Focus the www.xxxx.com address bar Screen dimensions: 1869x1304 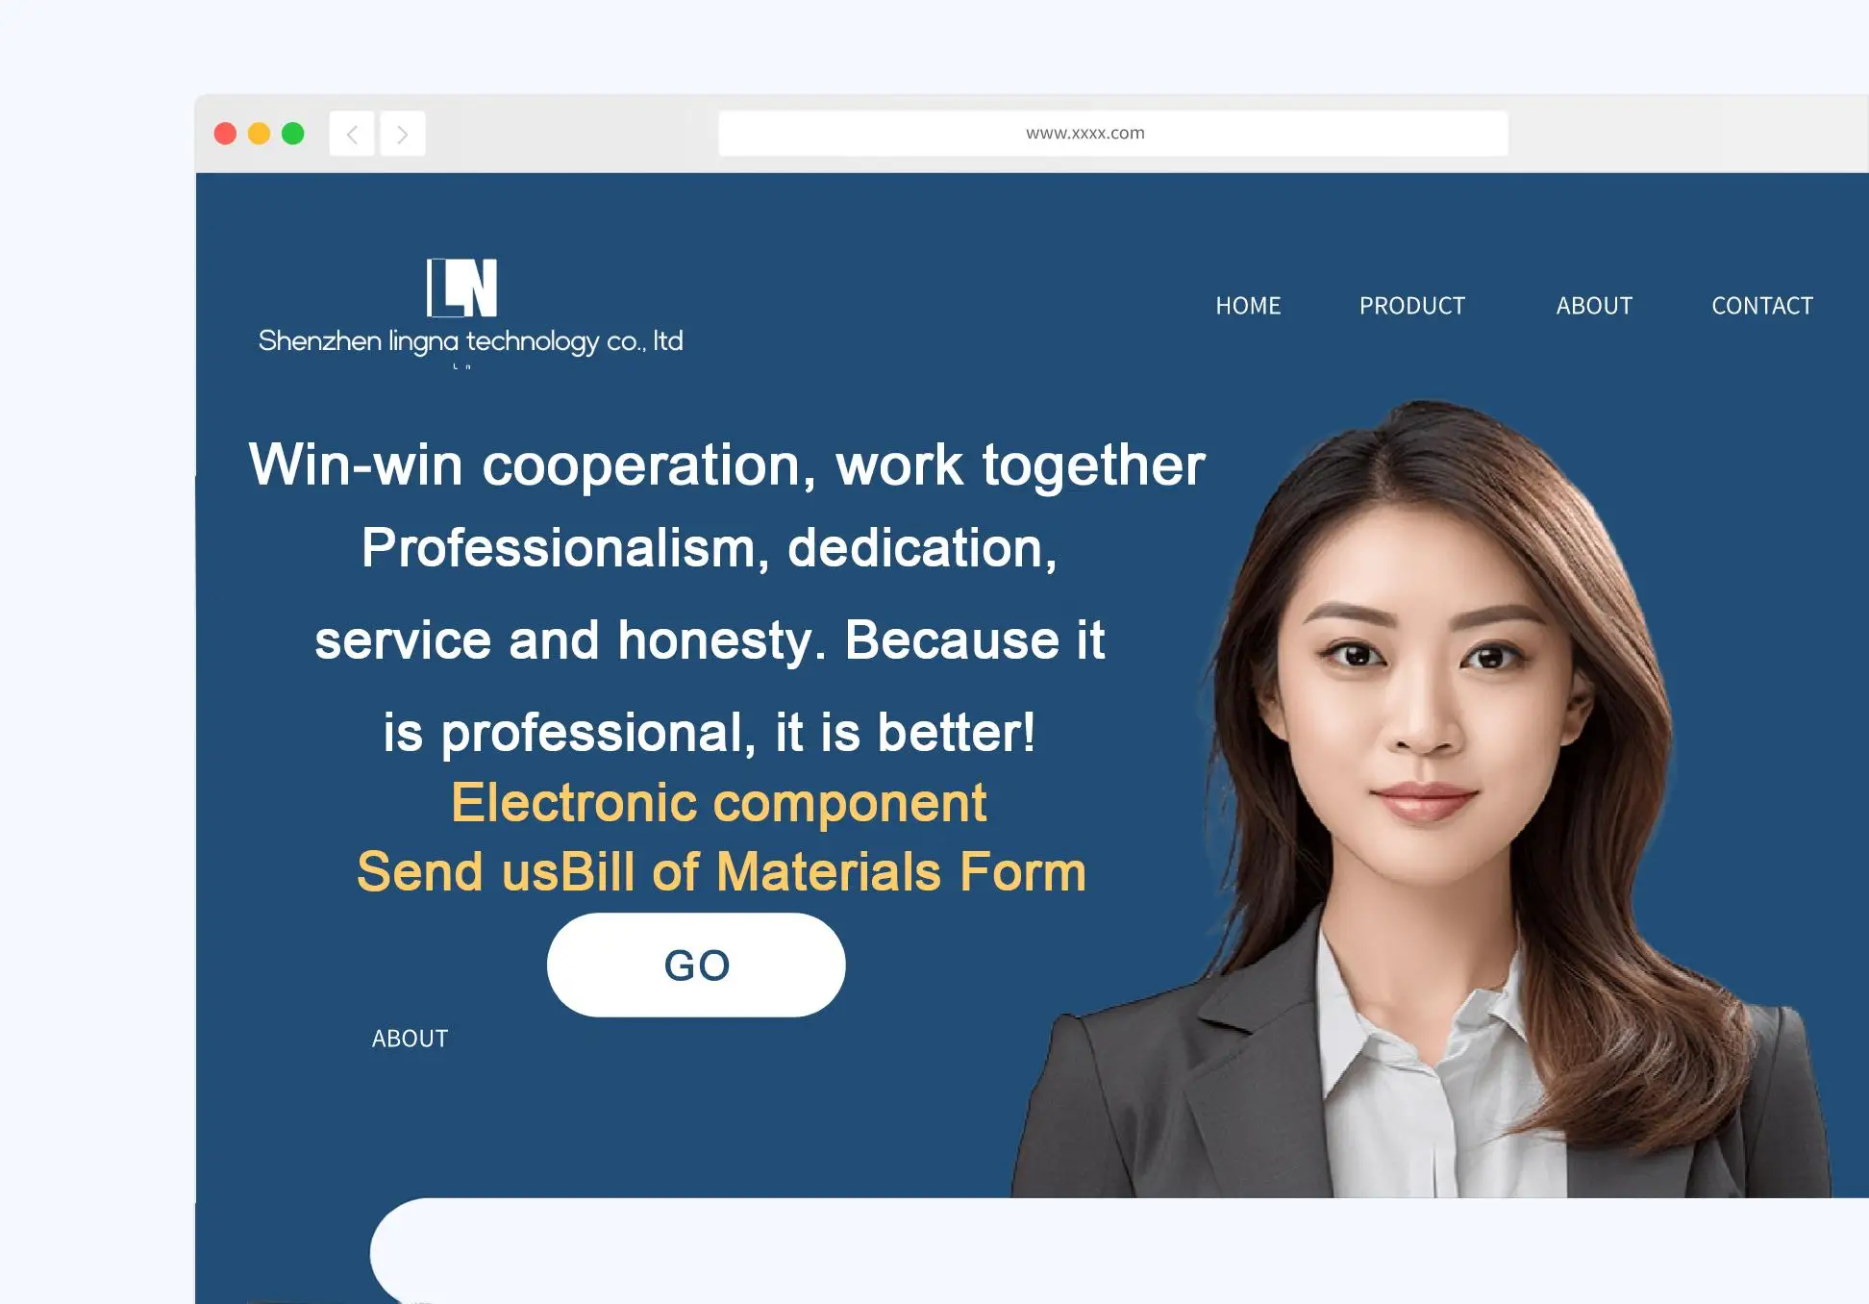point(1113,134)
